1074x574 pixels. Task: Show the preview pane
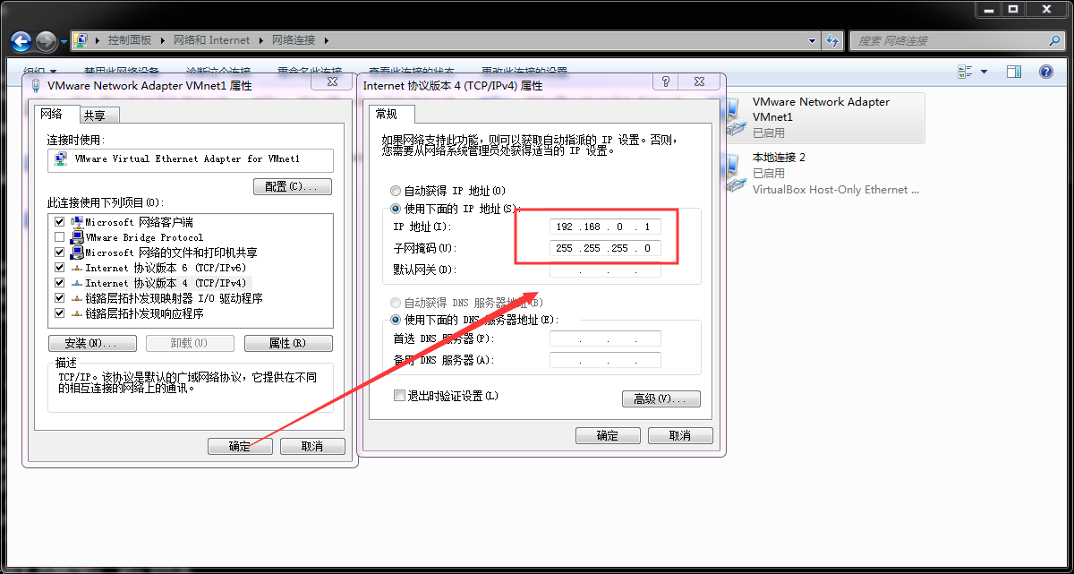pos(1014,72)
